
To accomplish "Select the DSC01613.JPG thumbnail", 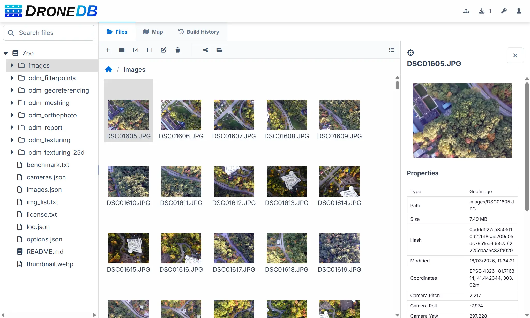I will 287,181.
